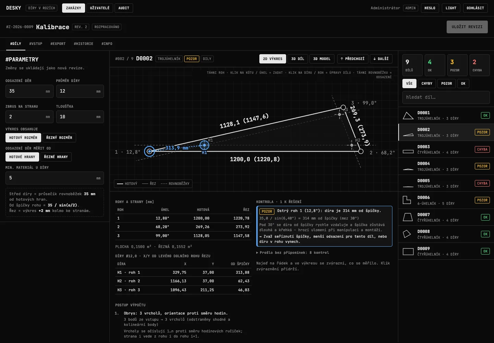Image resolution: width=494 pixels, height=343 pixels.
Task: Click the Tloušťka input field
Action: 80,117
